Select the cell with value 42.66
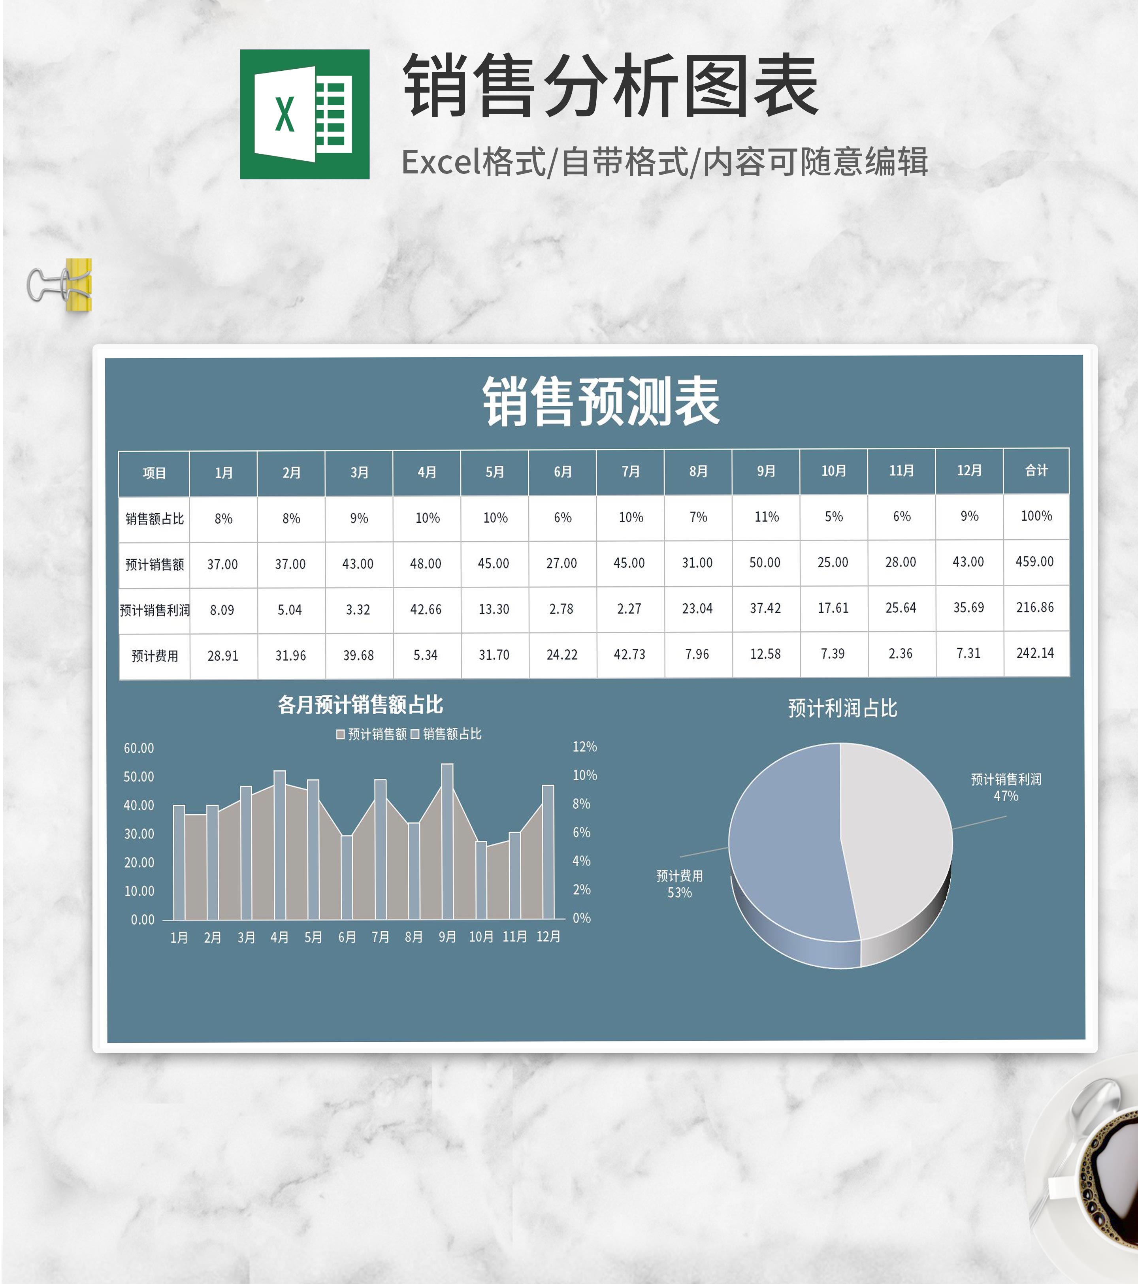 pos(426,609)
